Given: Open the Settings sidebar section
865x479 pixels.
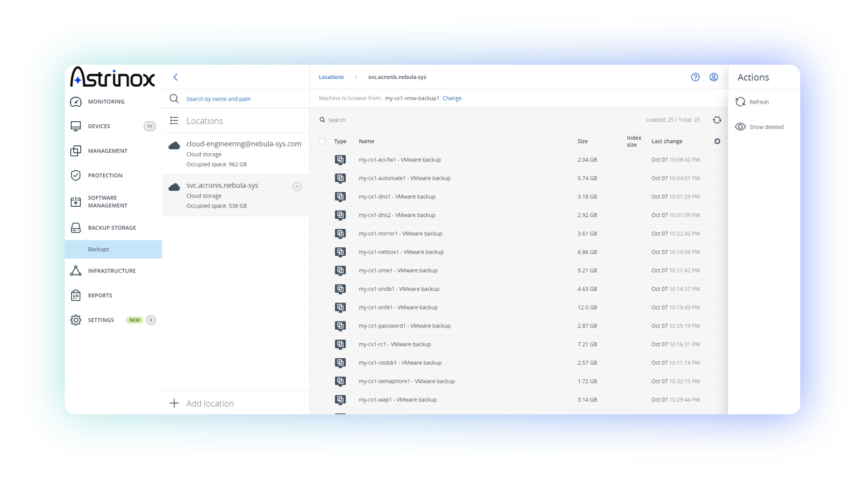Looking at the screenshot, I should click(101, 320).
